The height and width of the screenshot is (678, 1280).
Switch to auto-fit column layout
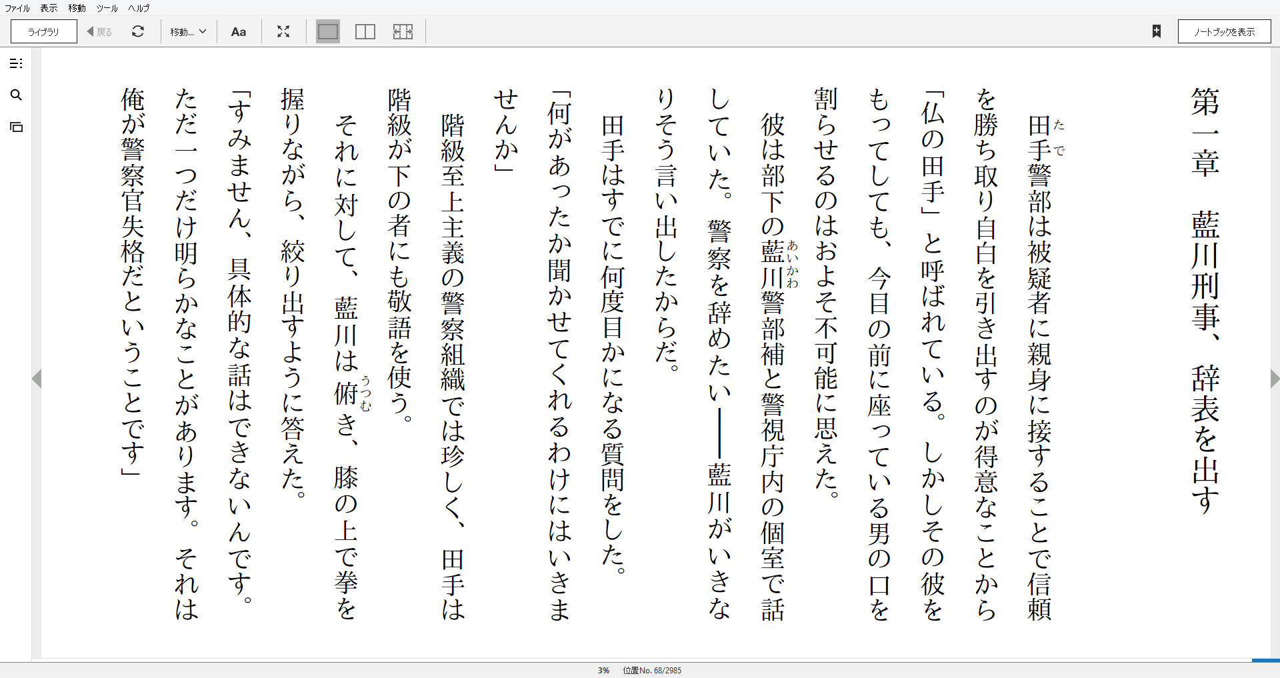point(403,31)
